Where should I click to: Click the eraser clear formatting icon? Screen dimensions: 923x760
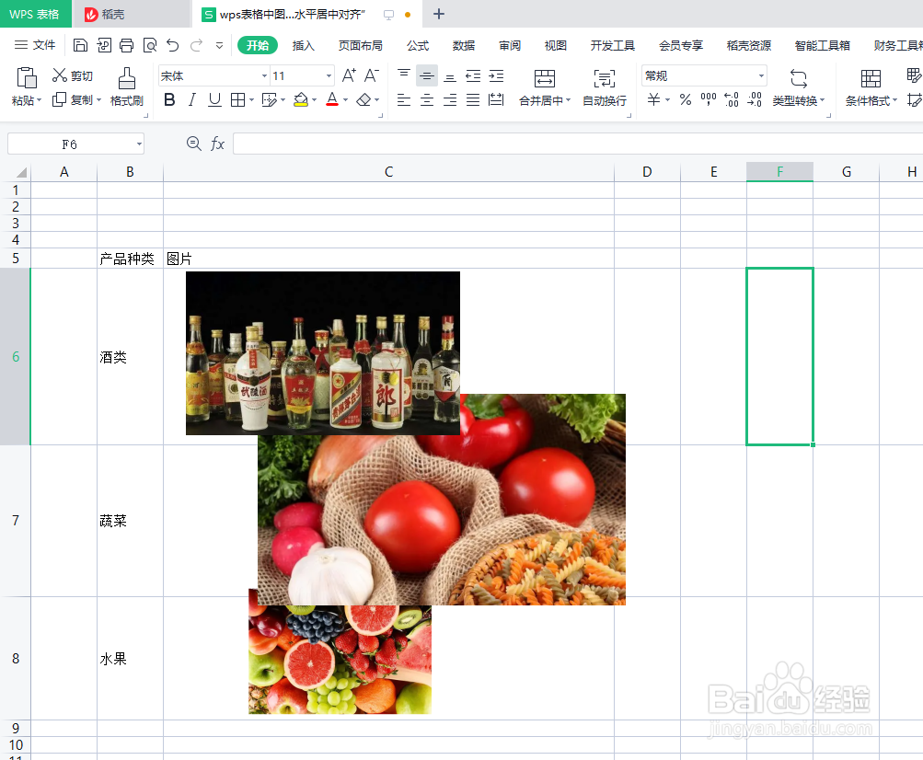(x=363, y=99)
